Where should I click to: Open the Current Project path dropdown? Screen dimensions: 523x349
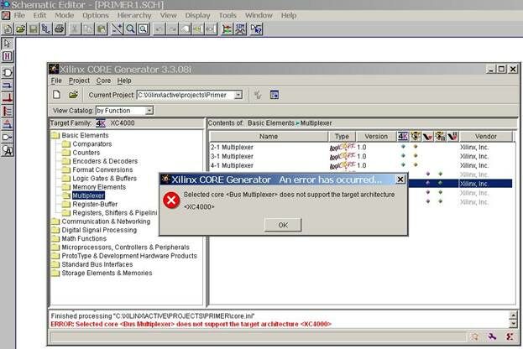[x=238, y=95]
